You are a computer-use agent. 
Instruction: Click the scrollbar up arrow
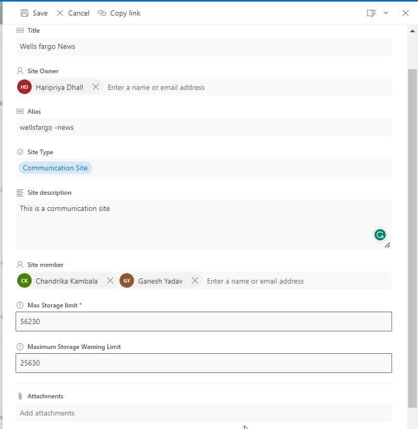pyautogui.click(x=412, y=31)
